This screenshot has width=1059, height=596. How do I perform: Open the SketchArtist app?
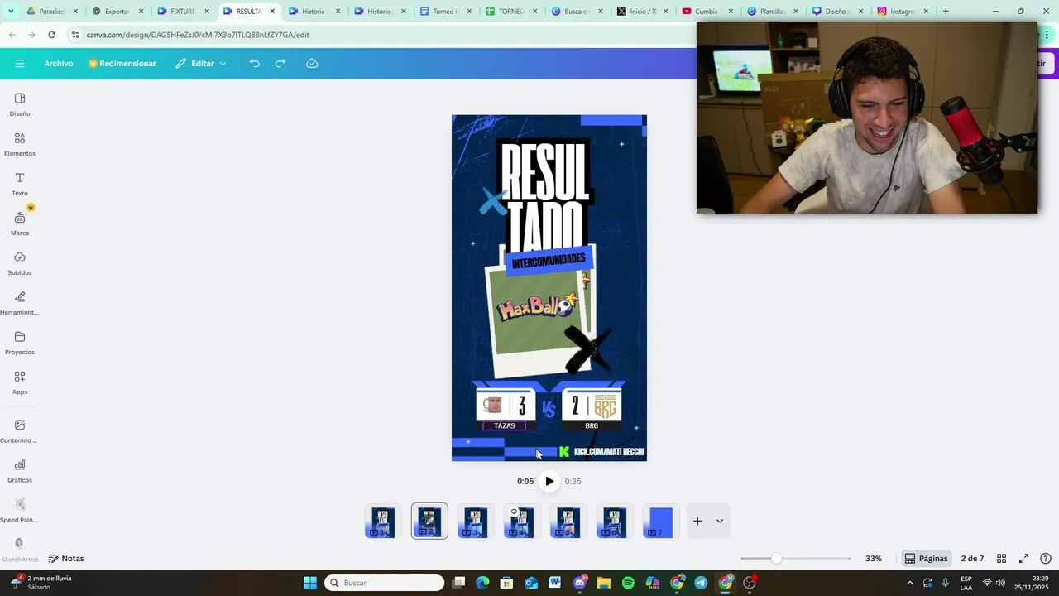click(20, 549)
